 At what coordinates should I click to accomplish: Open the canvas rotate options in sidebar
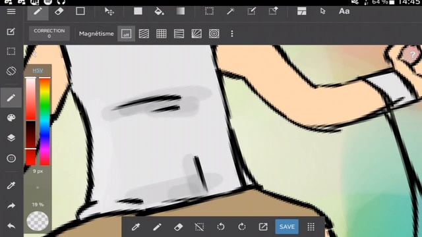pyautogui.click(x=11, y=71)
